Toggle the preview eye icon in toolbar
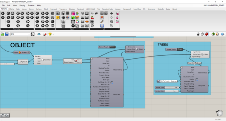 (39, 34)
